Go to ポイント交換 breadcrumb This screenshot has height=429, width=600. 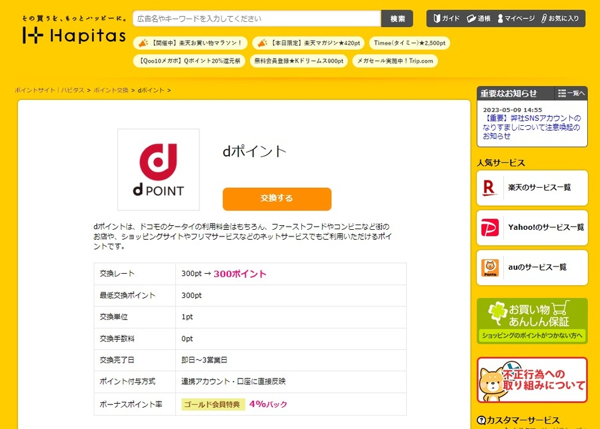tap(111, 90)
